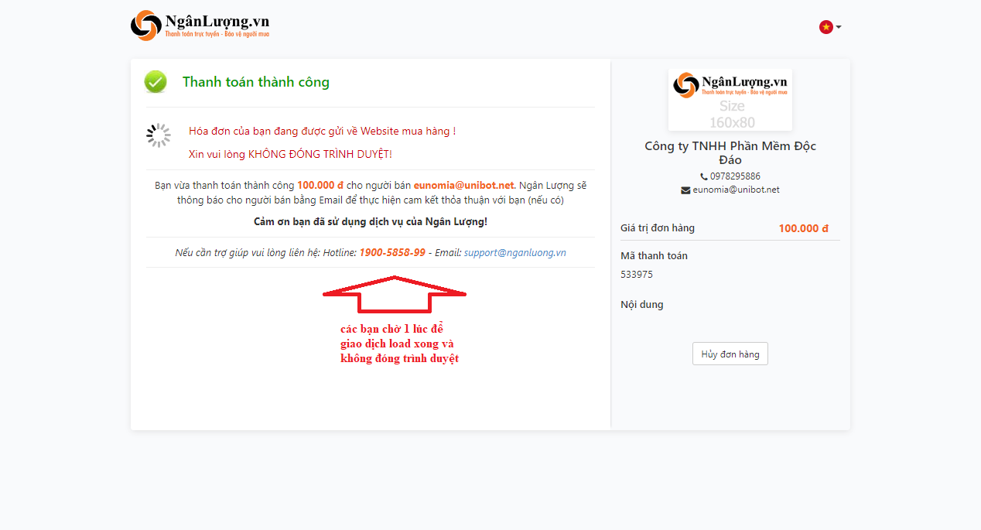
Task: Click the green success checkmark icon
Action: 156,82
